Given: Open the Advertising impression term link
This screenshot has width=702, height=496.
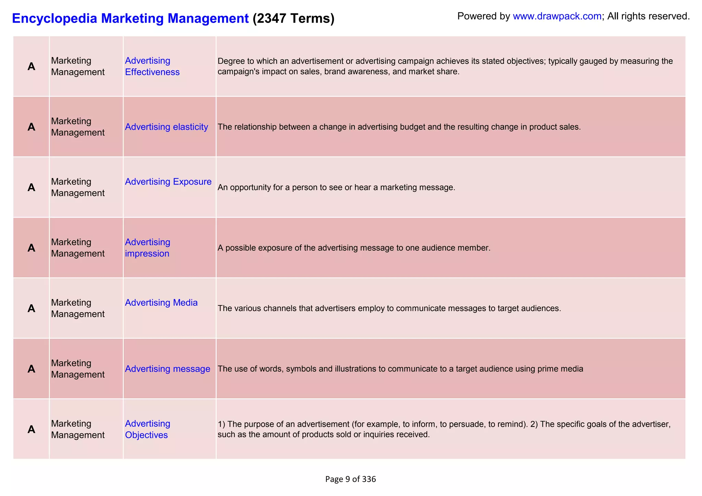Looking at the screenshot, I should pos(147,248).
